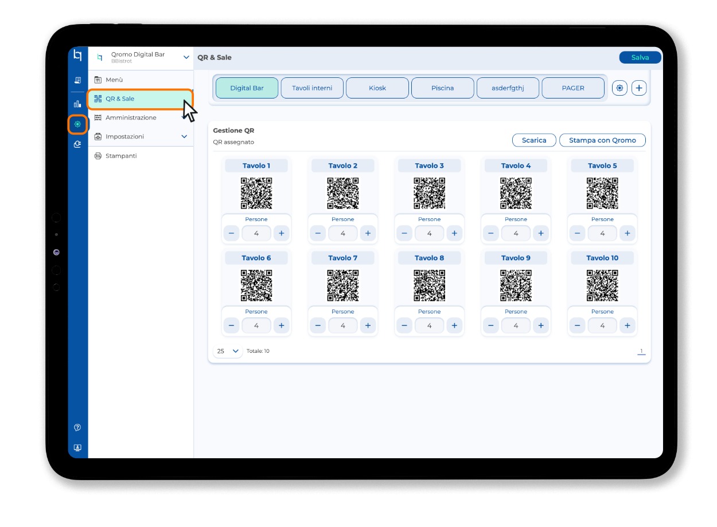717x527 pixels.
Task: Decrease Persone count for Tavolo 5
Action: [x=578, y=233]
